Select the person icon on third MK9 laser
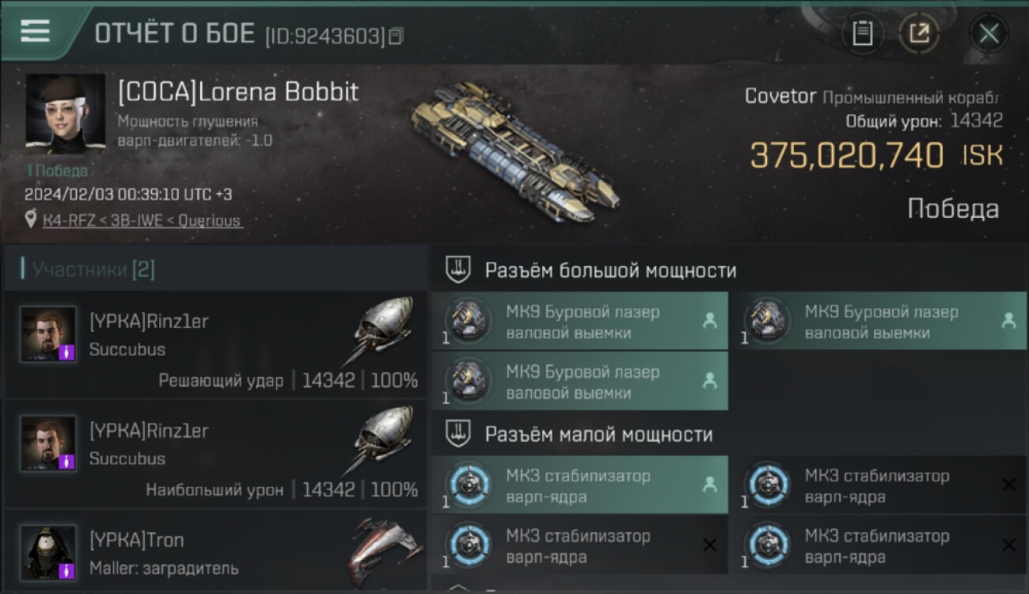The width and height of the screenshot is (1029, 594). point(709,381)
